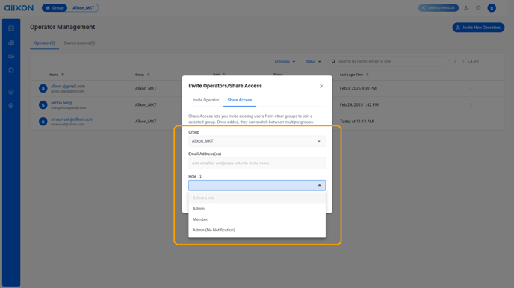Open the Shared Access(0) tab
Screen dimensions: 514x288
[79, 43]
